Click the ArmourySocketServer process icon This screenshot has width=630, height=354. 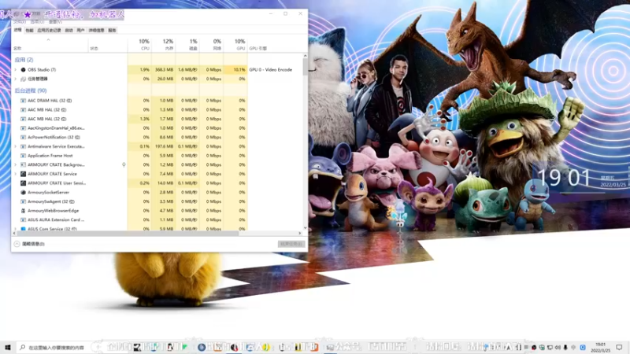[x=24, y=193]
